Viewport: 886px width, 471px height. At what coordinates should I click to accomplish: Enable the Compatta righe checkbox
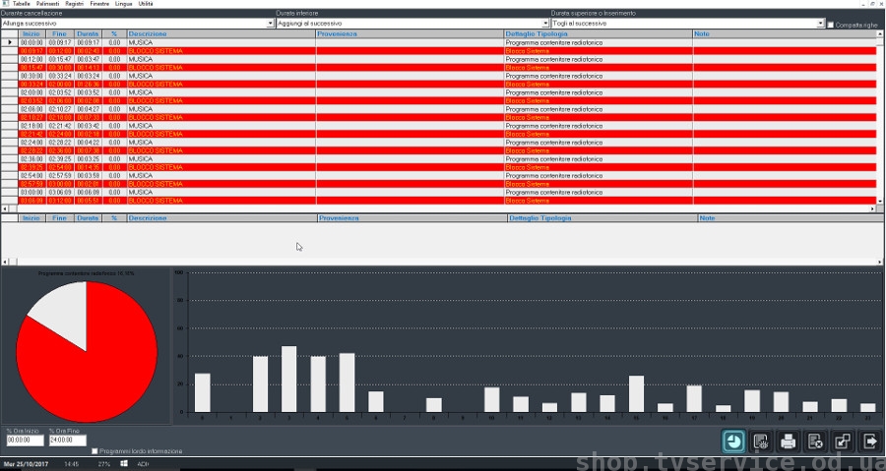coord(831,24)
